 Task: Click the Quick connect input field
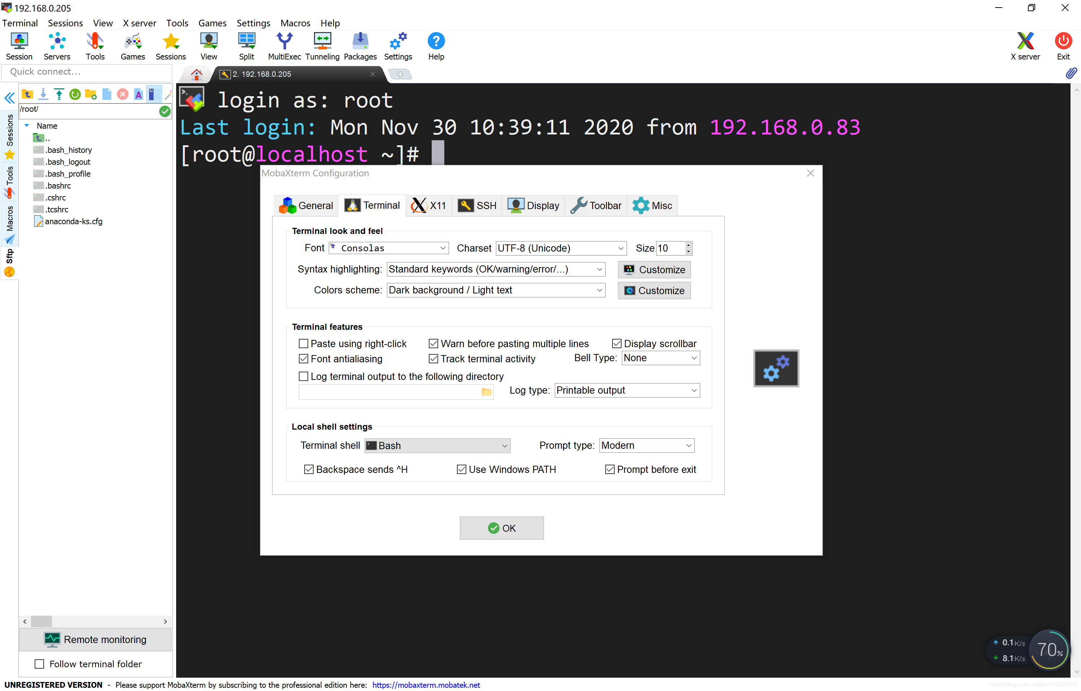point(86,72)
